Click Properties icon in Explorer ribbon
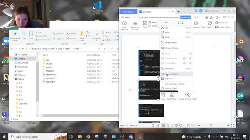This screenshot has width=250, height=140. 96,36
